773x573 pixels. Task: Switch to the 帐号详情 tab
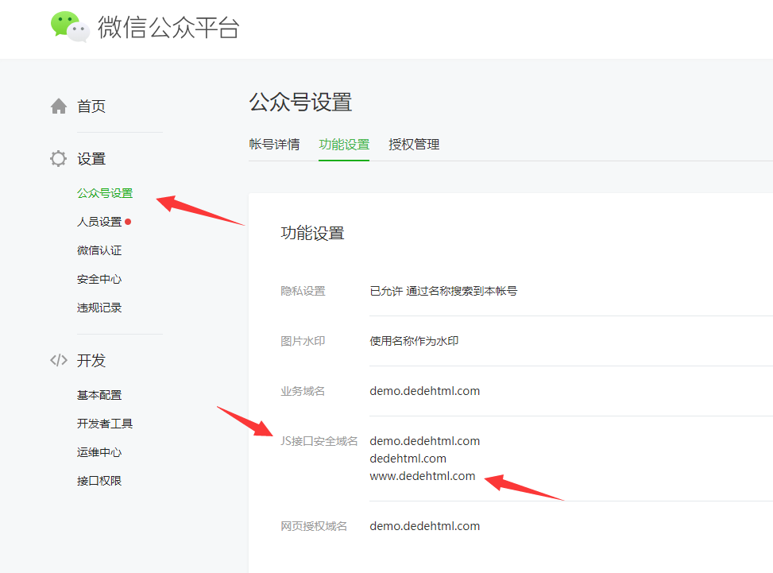coord(275,144)
